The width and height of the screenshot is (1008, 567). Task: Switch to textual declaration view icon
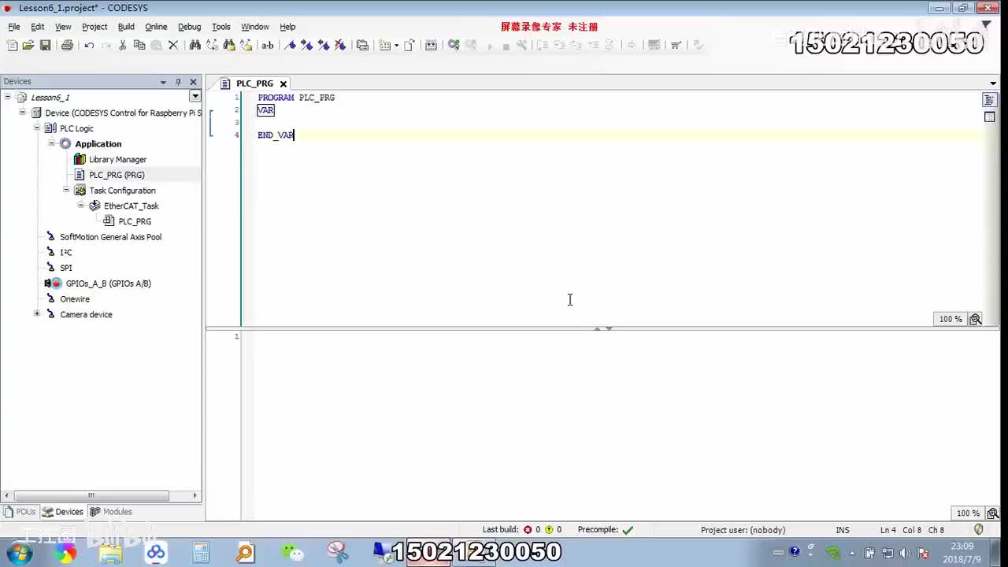coord(990,100)
